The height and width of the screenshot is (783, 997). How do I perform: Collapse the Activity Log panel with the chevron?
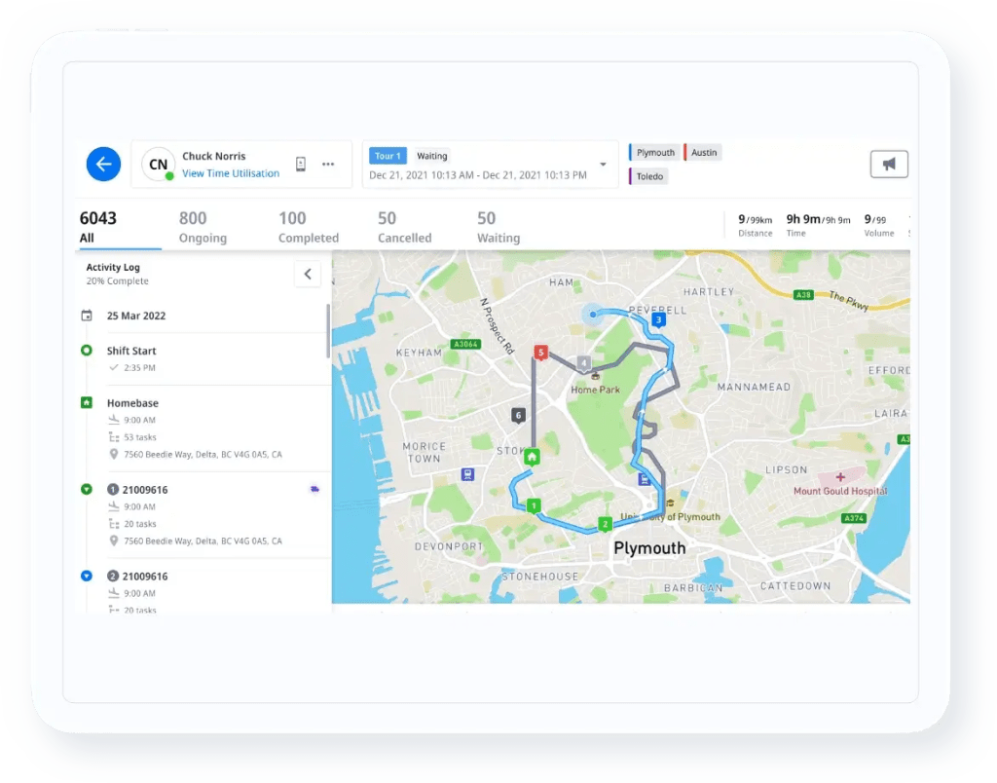[x=308, y=274]
